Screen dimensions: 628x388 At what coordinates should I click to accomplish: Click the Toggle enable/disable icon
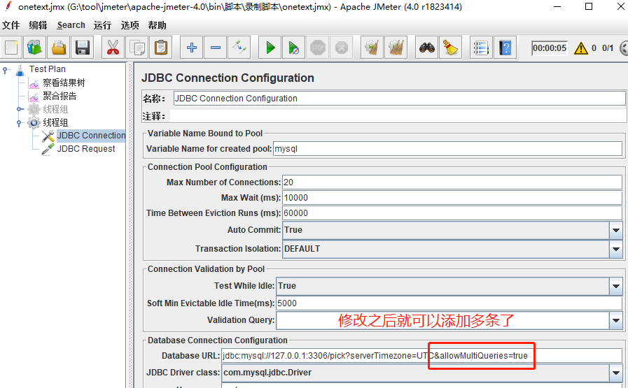point(239,48)
